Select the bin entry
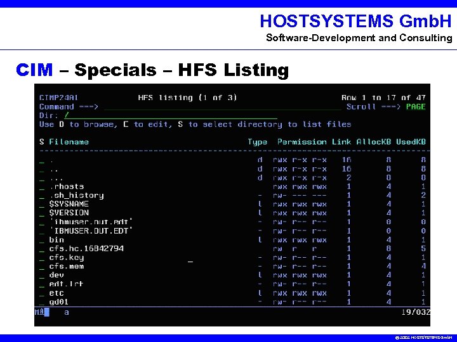The image size is (457, 342). [56, 240]
